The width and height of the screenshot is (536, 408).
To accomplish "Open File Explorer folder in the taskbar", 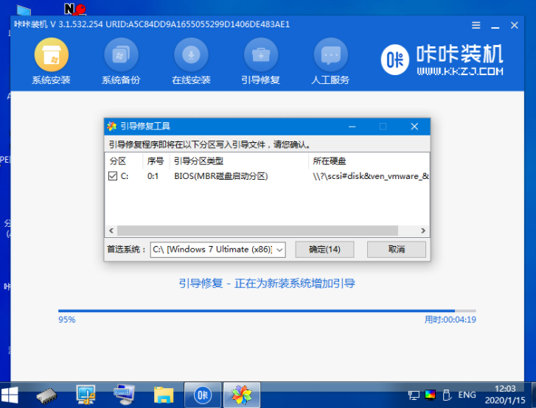I will pos(163,394).
